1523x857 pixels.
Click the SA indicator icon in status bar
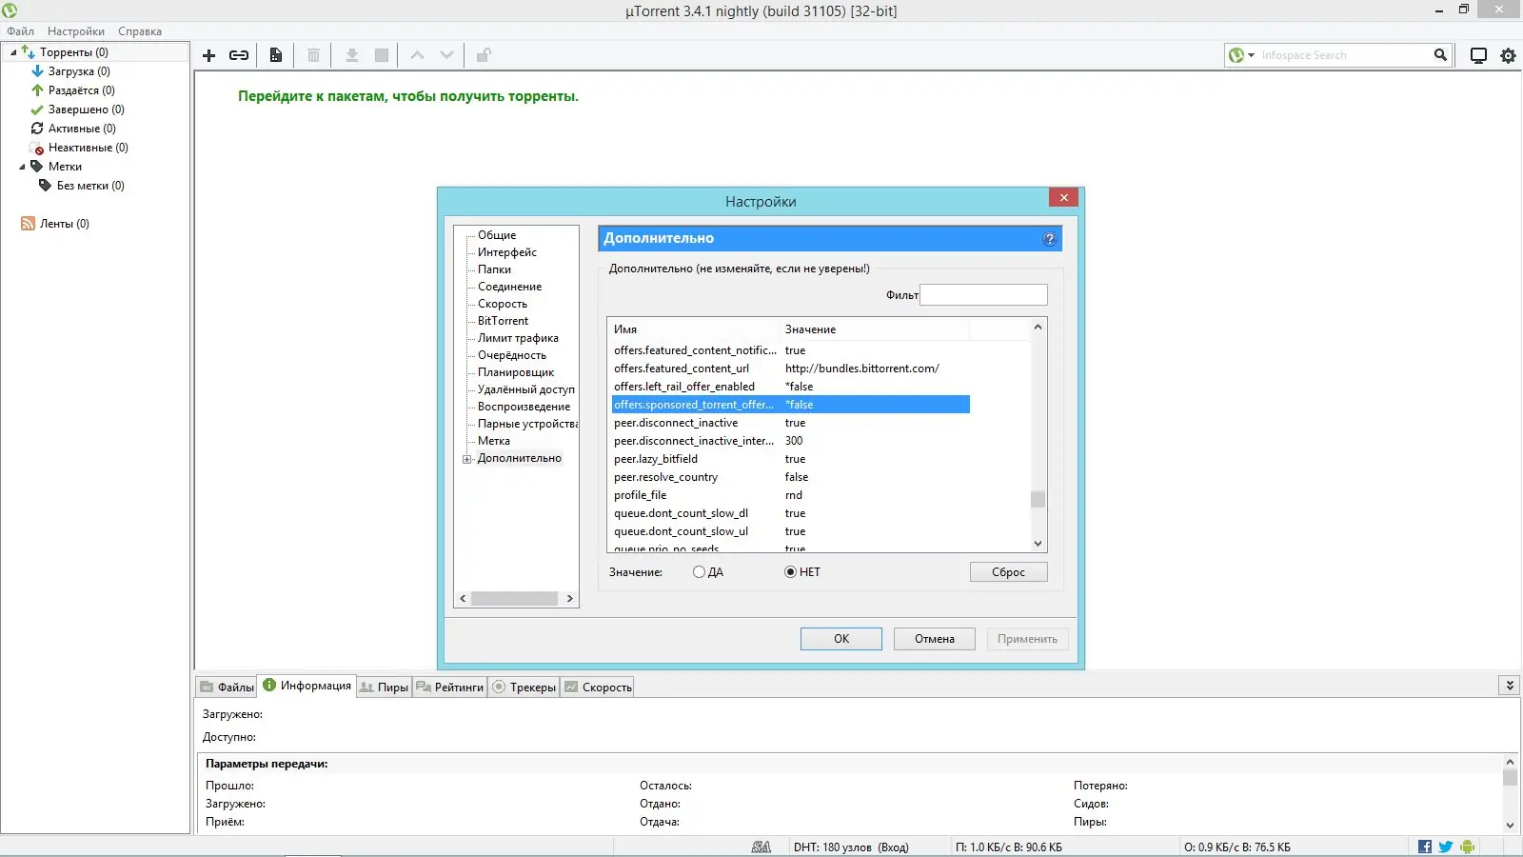tap(761, 847)
